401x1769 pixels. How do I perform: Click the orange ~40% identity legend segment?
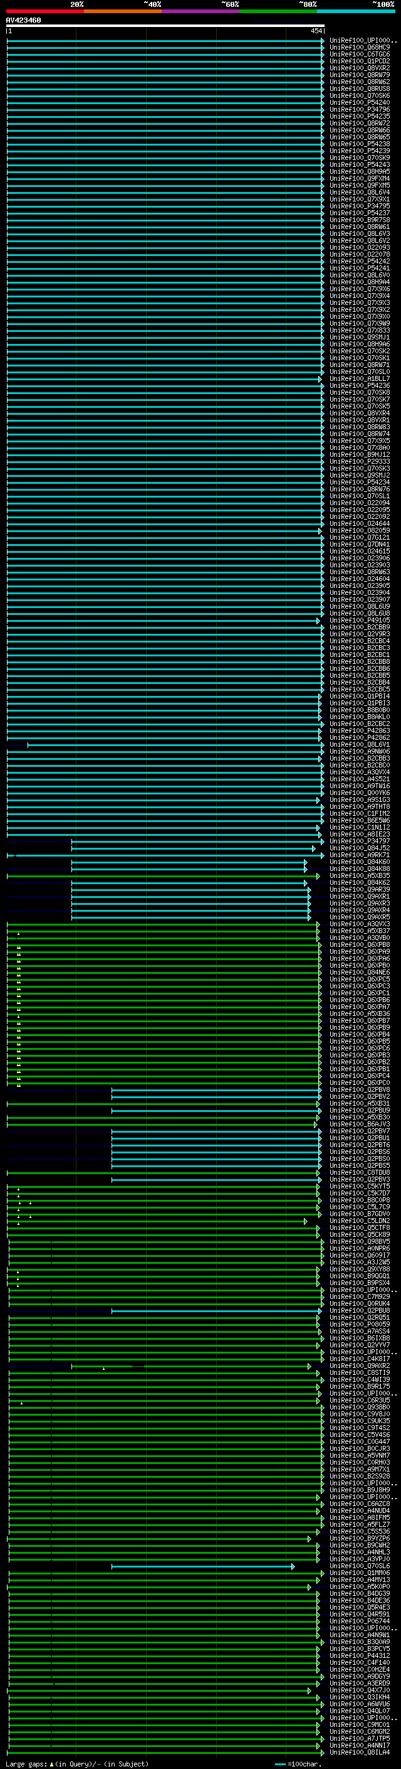coord(123,11)
